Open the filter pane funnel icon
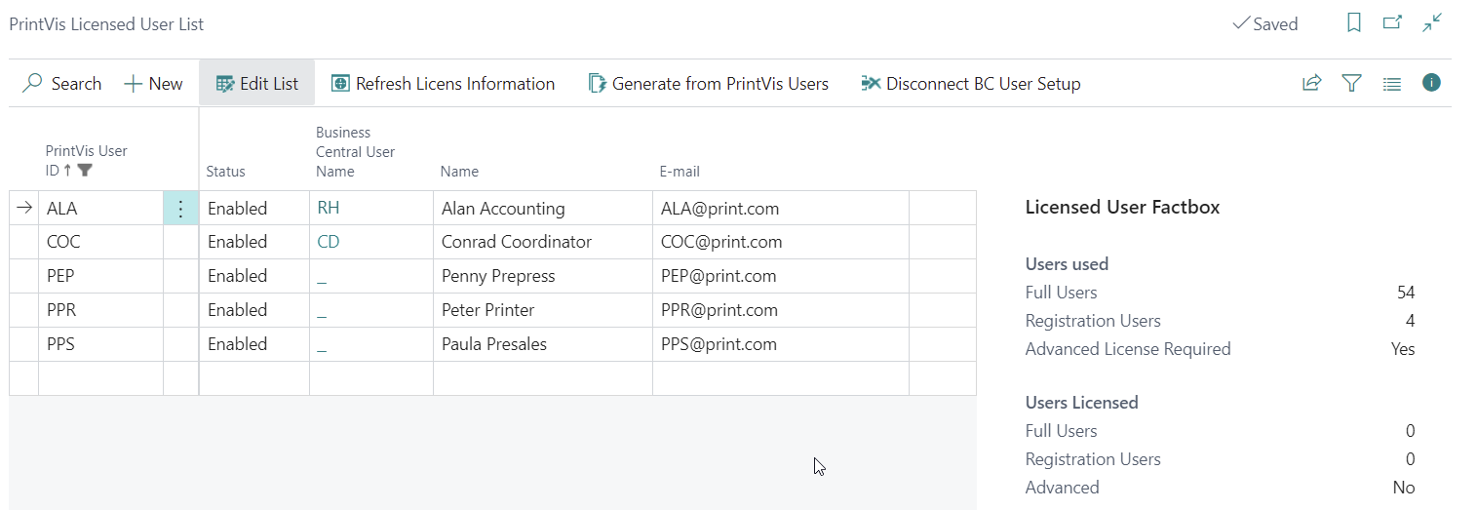This screenshot has width=1477, height=510. pyautogui.click(x=1351, y=84)
